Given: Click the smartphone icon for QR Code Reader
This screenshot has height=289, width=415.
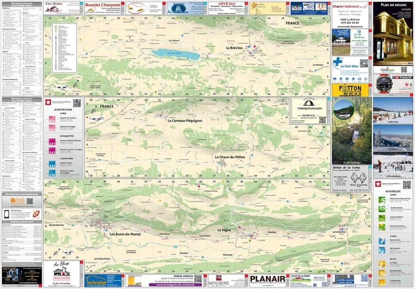Looking at the screenshot, I should point(6,214).
